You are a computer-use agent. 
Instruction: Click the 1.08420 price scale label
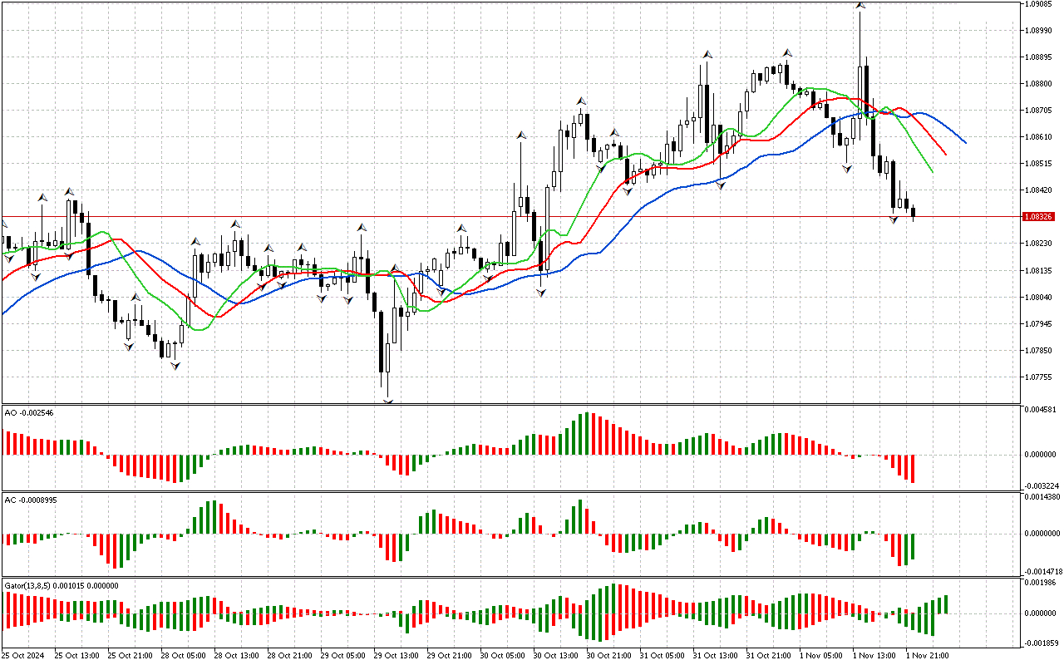pos(1039,190)
